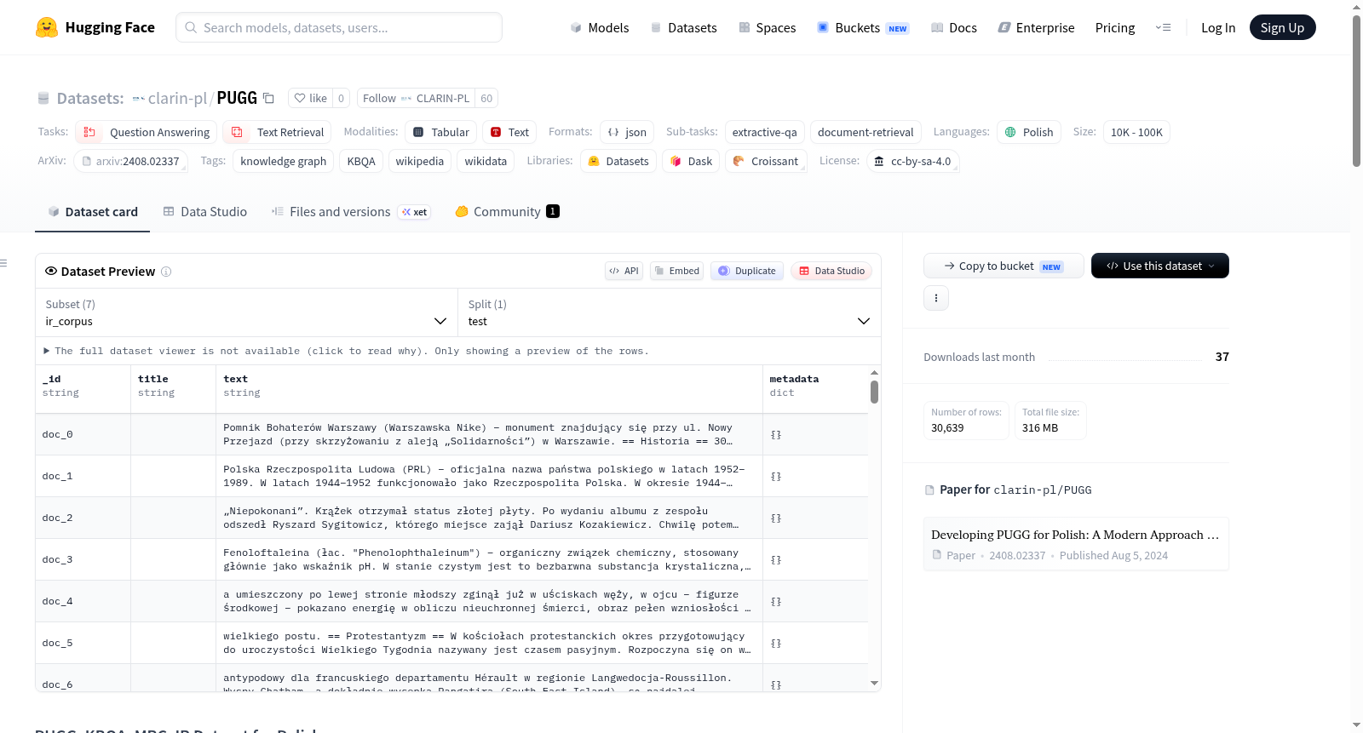1363x733 pixels.
Task: Select the Datasets library tag
Action: click(x=618, y=161)
